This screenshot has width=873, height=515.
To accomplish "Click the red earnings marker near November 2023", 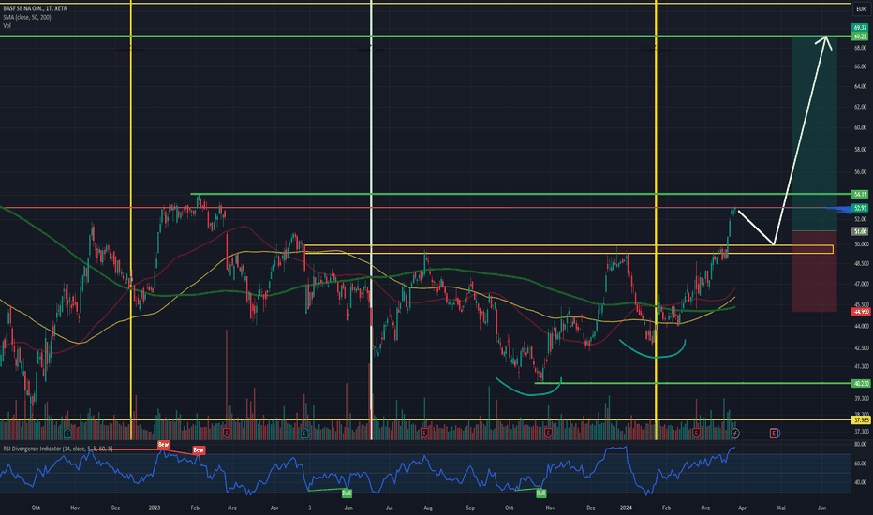I will click(548, 433).
